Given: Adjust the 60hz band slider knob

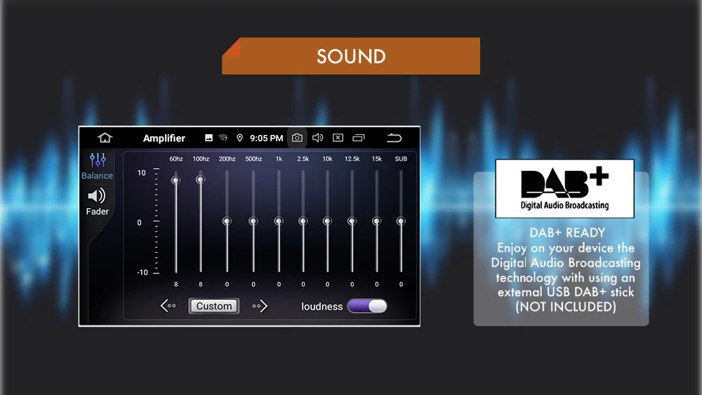Looking at the screenshot, I should (176, 180).
